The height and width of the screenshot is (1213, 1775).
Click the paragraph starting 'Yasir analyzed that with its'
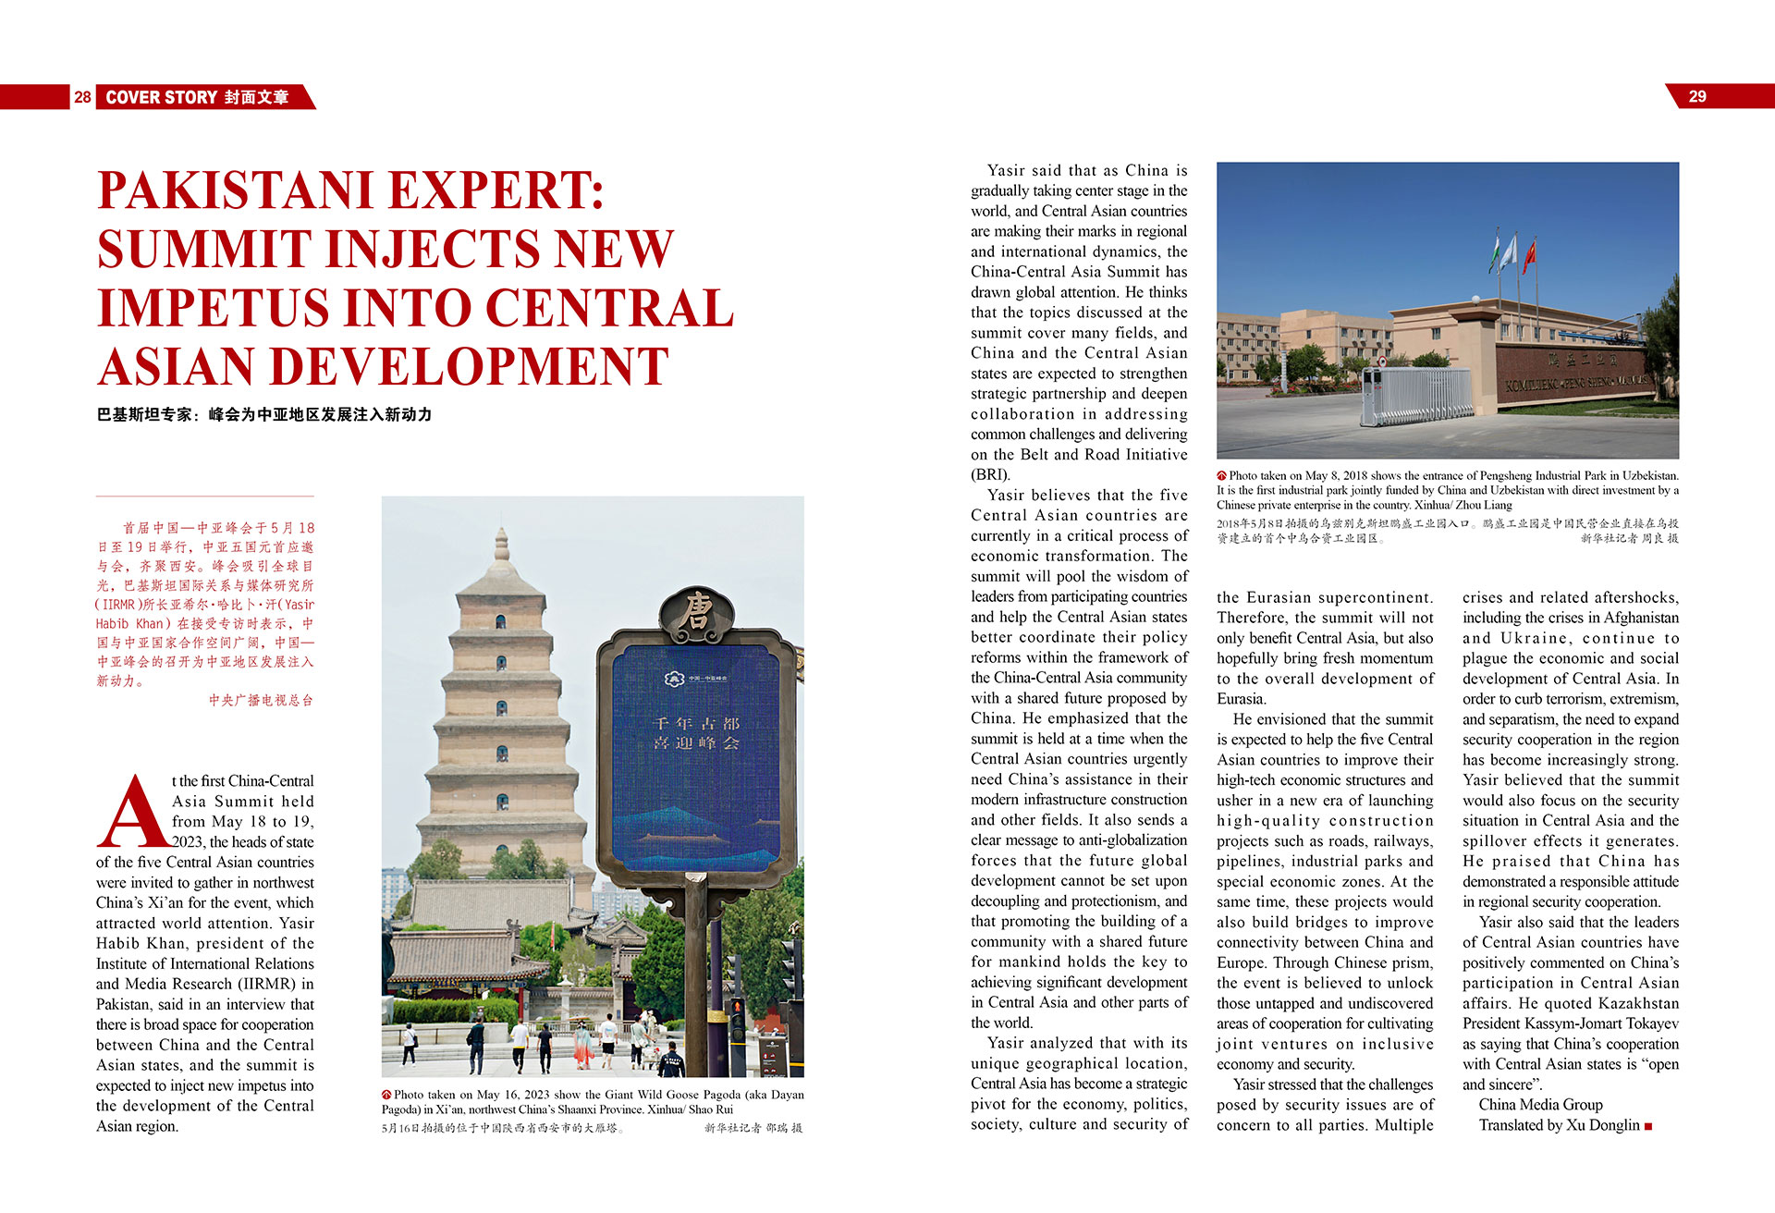pyautogui.click(x=1079, y=1084)
